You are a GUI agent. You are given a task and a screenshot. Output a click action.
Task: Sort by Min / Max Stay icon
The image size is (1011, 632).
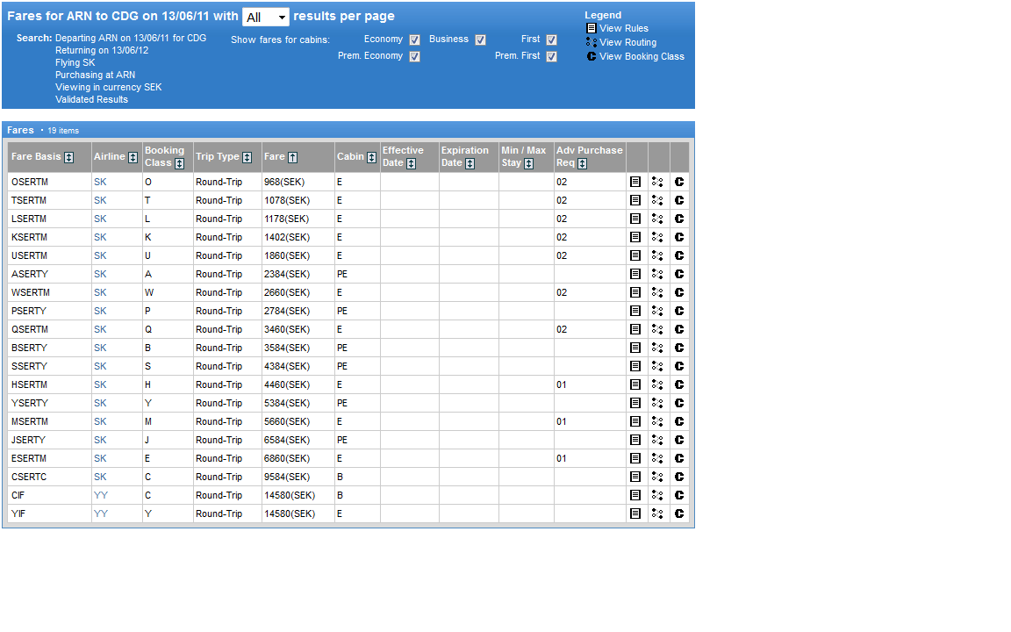click(x=529, y=163)
